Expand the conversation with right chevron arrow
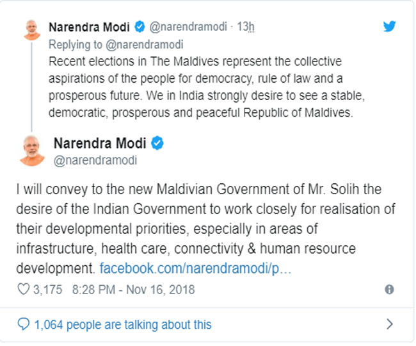The image size is (416, 346). [389, 324]
